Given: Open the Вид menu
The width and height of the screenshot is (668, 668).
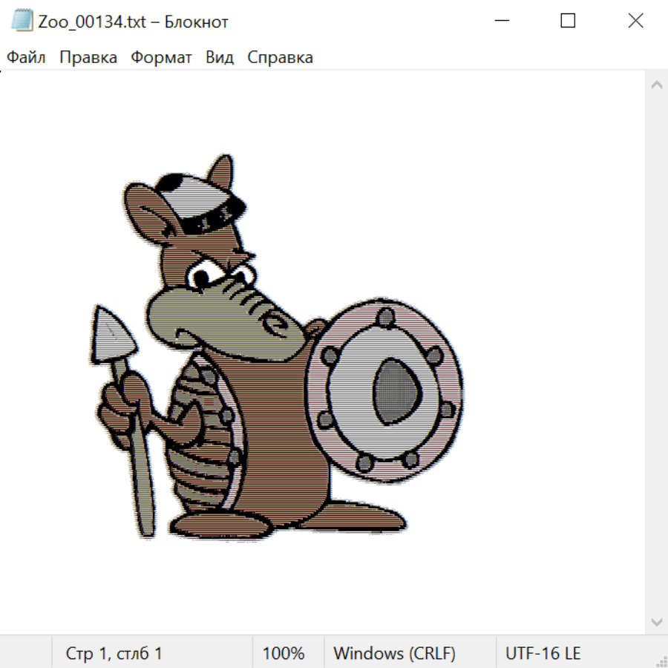Looking at the screenshot, I should 219,58.
